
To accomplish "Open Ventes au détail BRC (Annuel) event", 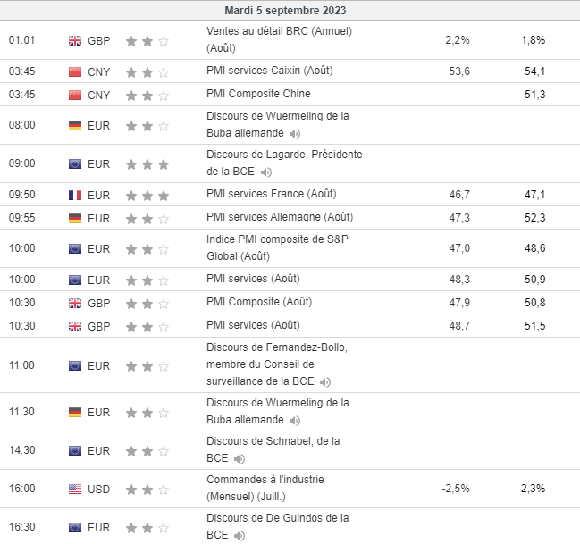I will point(279,31).
